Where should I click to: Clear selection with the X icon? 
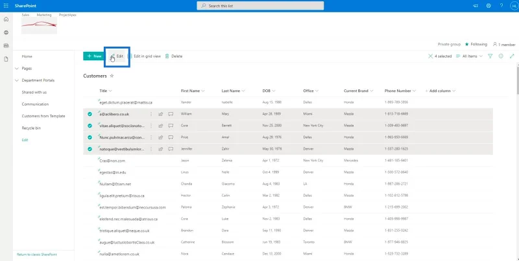430,56
